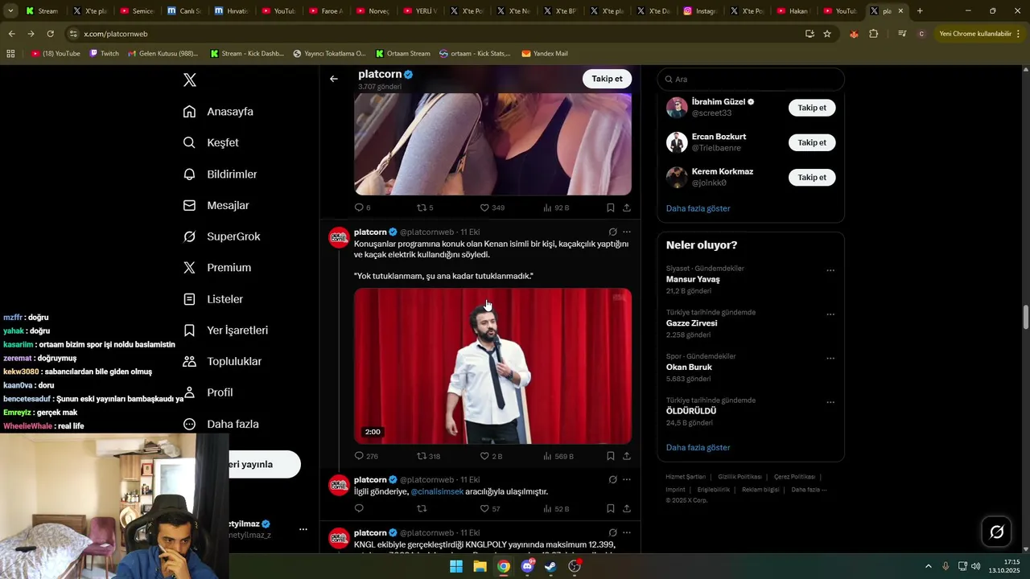Open the Windows Start menu
Viewport: 1030px width, 579px height.
coord(456,566)
